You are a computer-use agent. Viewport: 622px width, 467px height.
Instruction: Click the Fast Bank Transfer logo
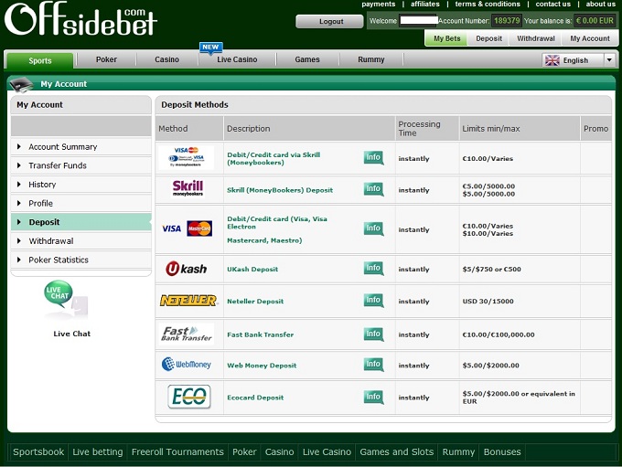click(187, 334)
